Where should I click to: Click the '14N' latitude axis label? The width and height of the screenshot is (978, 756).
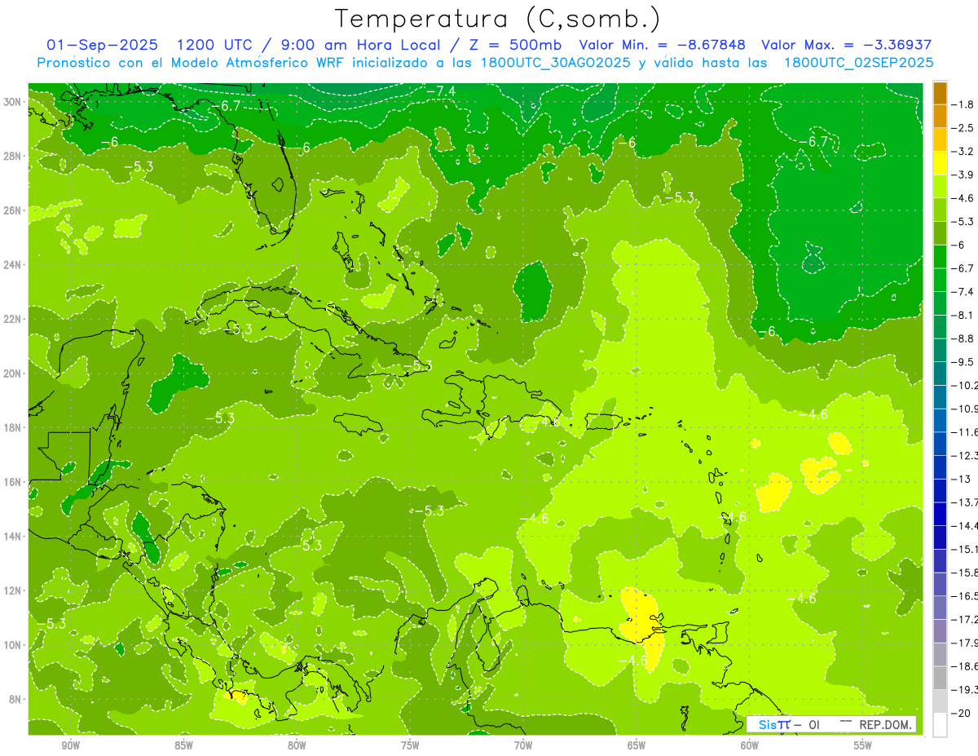point(14,536)
